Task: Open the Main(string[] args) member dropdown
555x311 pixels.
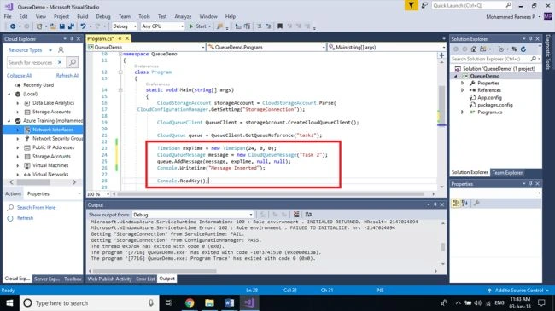Action: click(386, 47)
